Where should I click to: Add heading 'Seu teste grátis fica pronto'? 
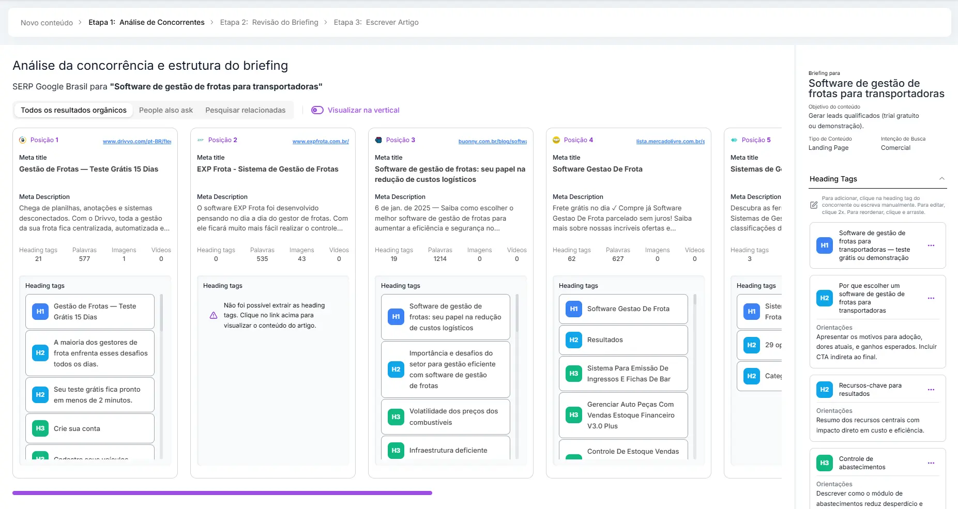[90, 395]
